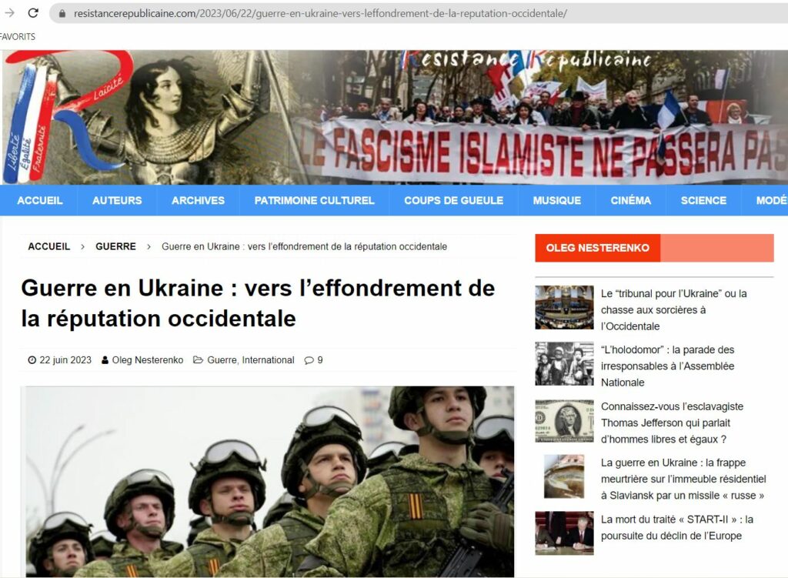Click the 22 juin 2023 date link
Screen dimensions: 788x578
pyautogui.click(x=65, y=360)
